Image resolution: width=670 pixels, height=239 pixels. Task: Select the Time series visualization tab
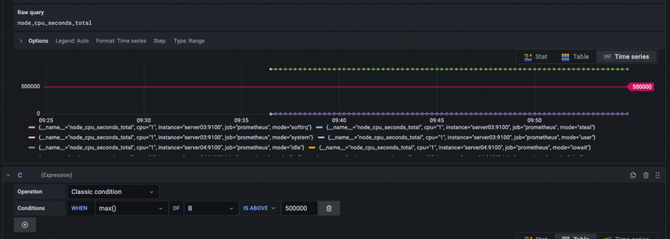click(x=626, y=57)
